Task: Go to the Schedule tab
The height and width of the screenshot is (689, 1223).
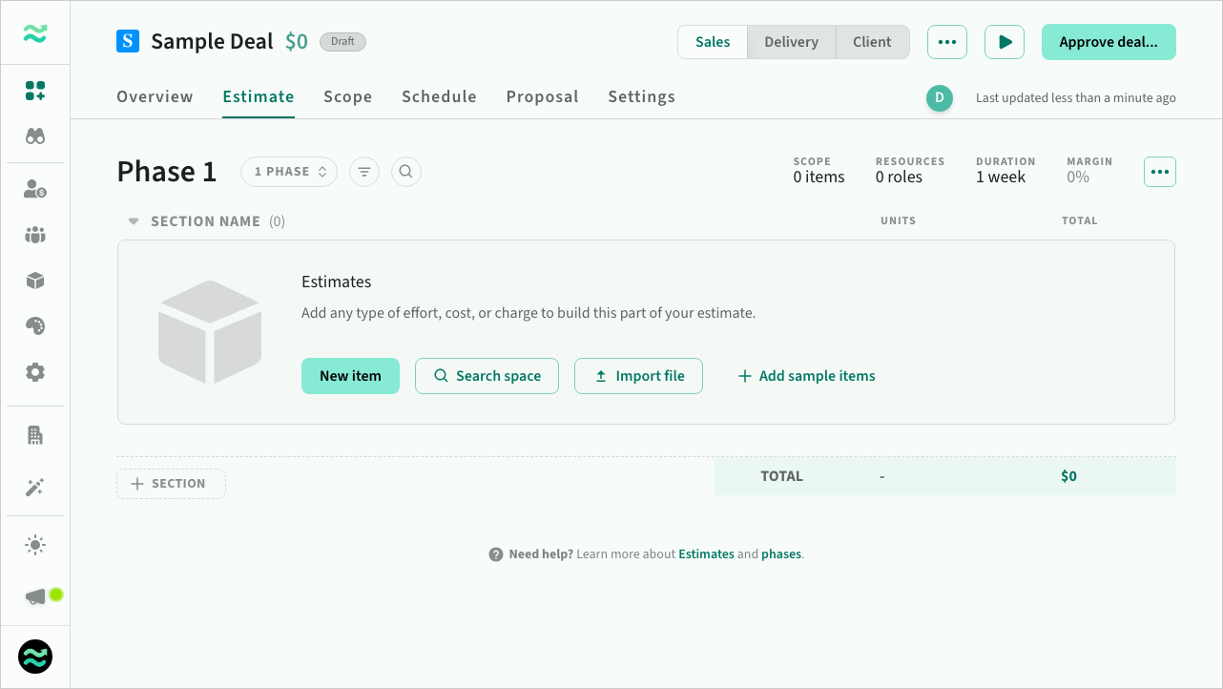Action: pos(439,96)
